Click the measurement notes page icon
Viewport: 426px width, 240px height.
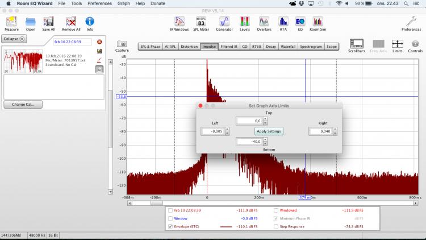(99, 69)
